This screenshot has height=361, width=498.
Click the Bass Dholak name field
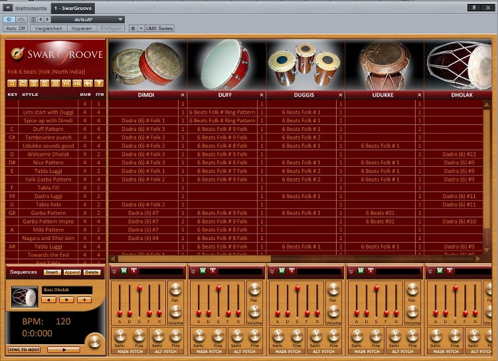coord(67,290)
